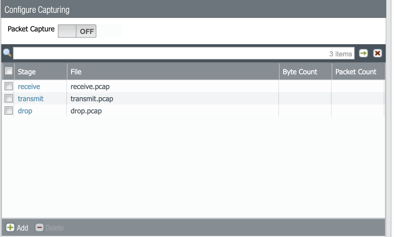Image resolution: width=394 pixels, height=237 pixels.
Task: Click the File column header
Action: pyautogui.click(x=76, y=72)
